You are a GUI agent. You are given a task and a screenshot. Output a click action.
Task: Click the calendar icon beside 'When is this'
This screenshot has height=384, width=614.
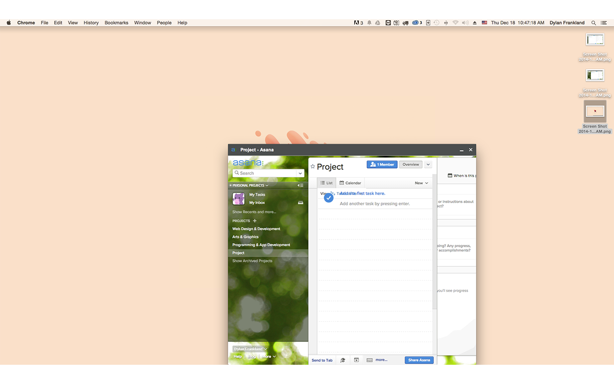point(450,176)
